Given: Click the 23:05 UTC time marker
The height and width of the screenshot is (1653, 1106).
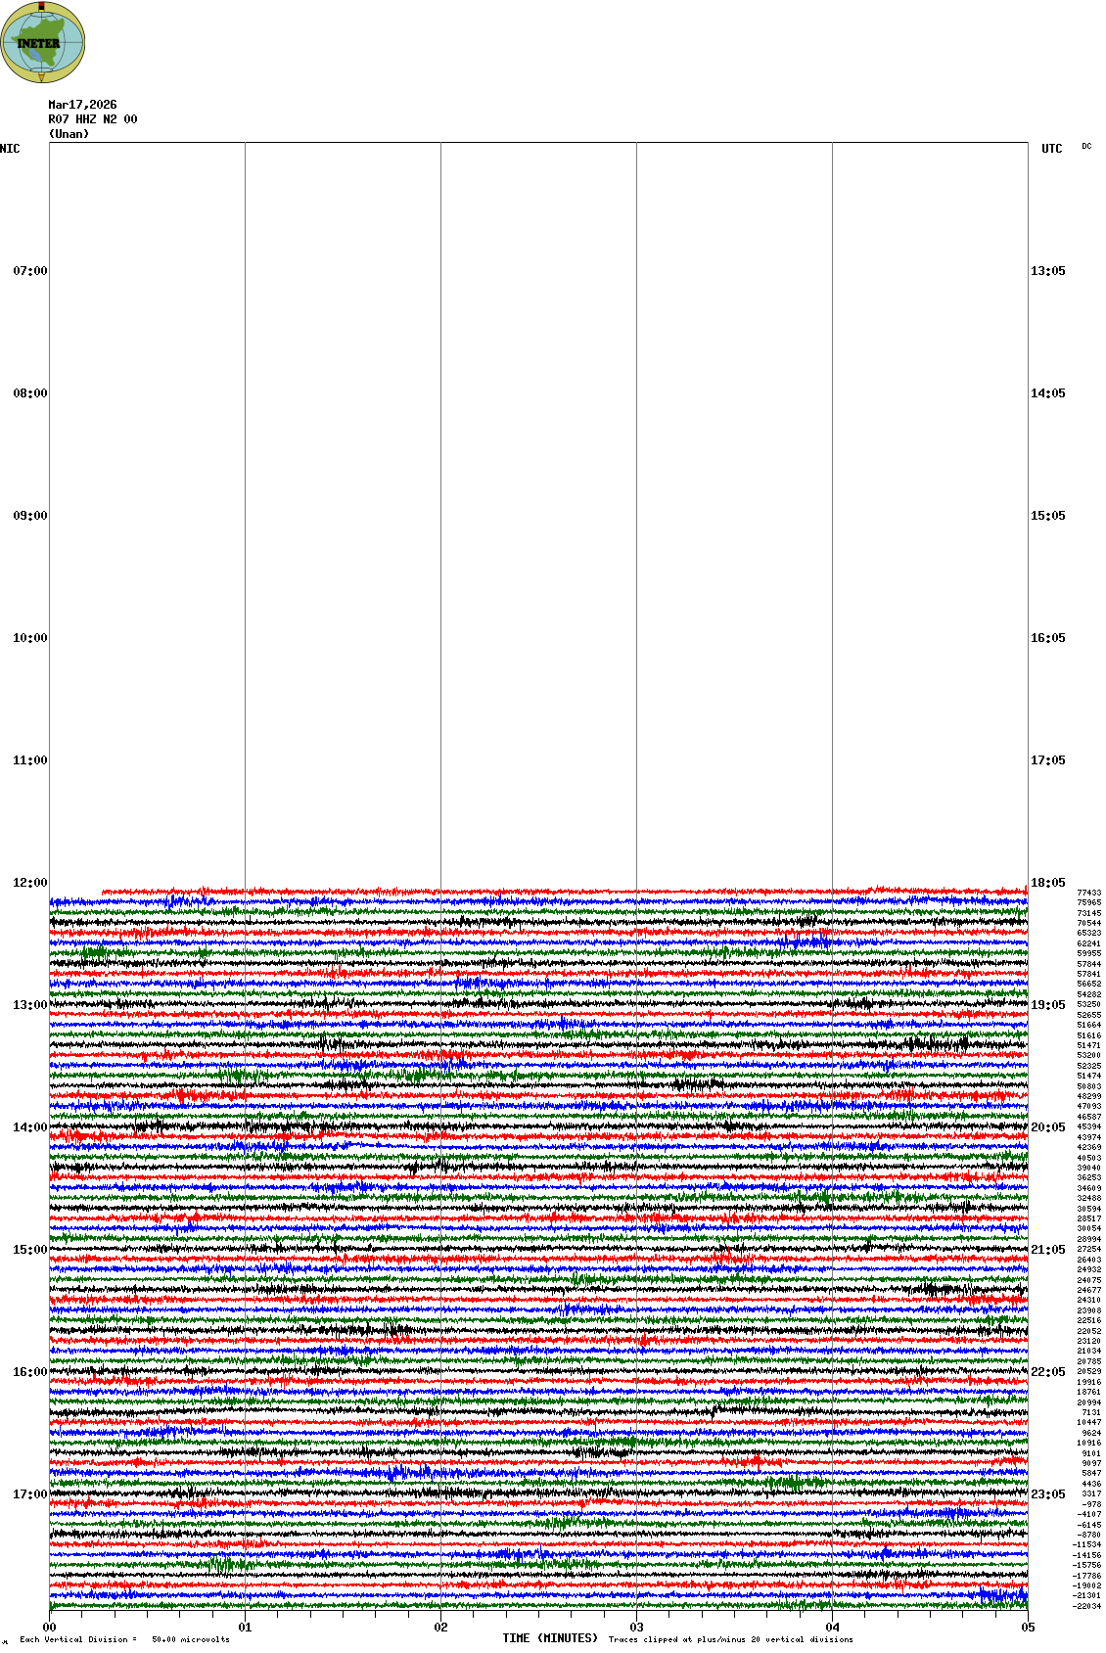Looking at the screenshot, I should tap(1047, 1494).
